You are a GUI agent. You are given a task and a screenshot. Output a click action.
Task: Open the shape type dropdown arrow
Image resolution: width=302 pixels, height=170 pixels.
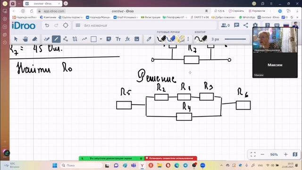pos(101,39)
